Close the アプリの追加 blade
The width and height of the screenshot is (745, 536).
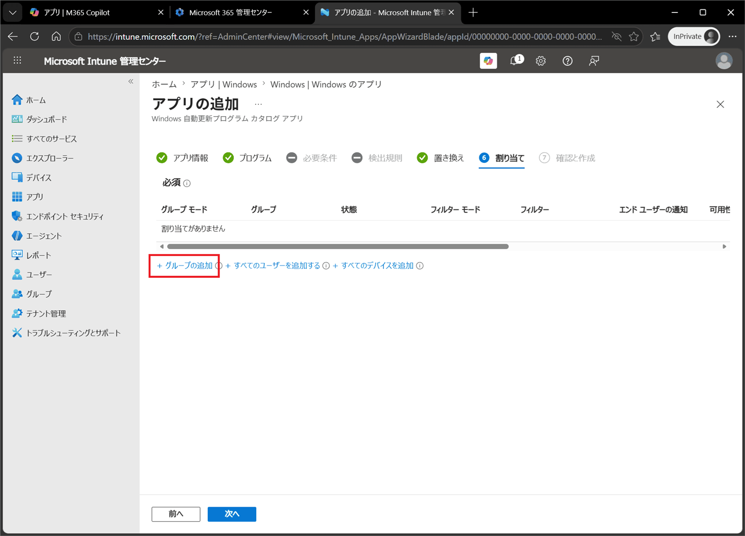coord(720,104)
